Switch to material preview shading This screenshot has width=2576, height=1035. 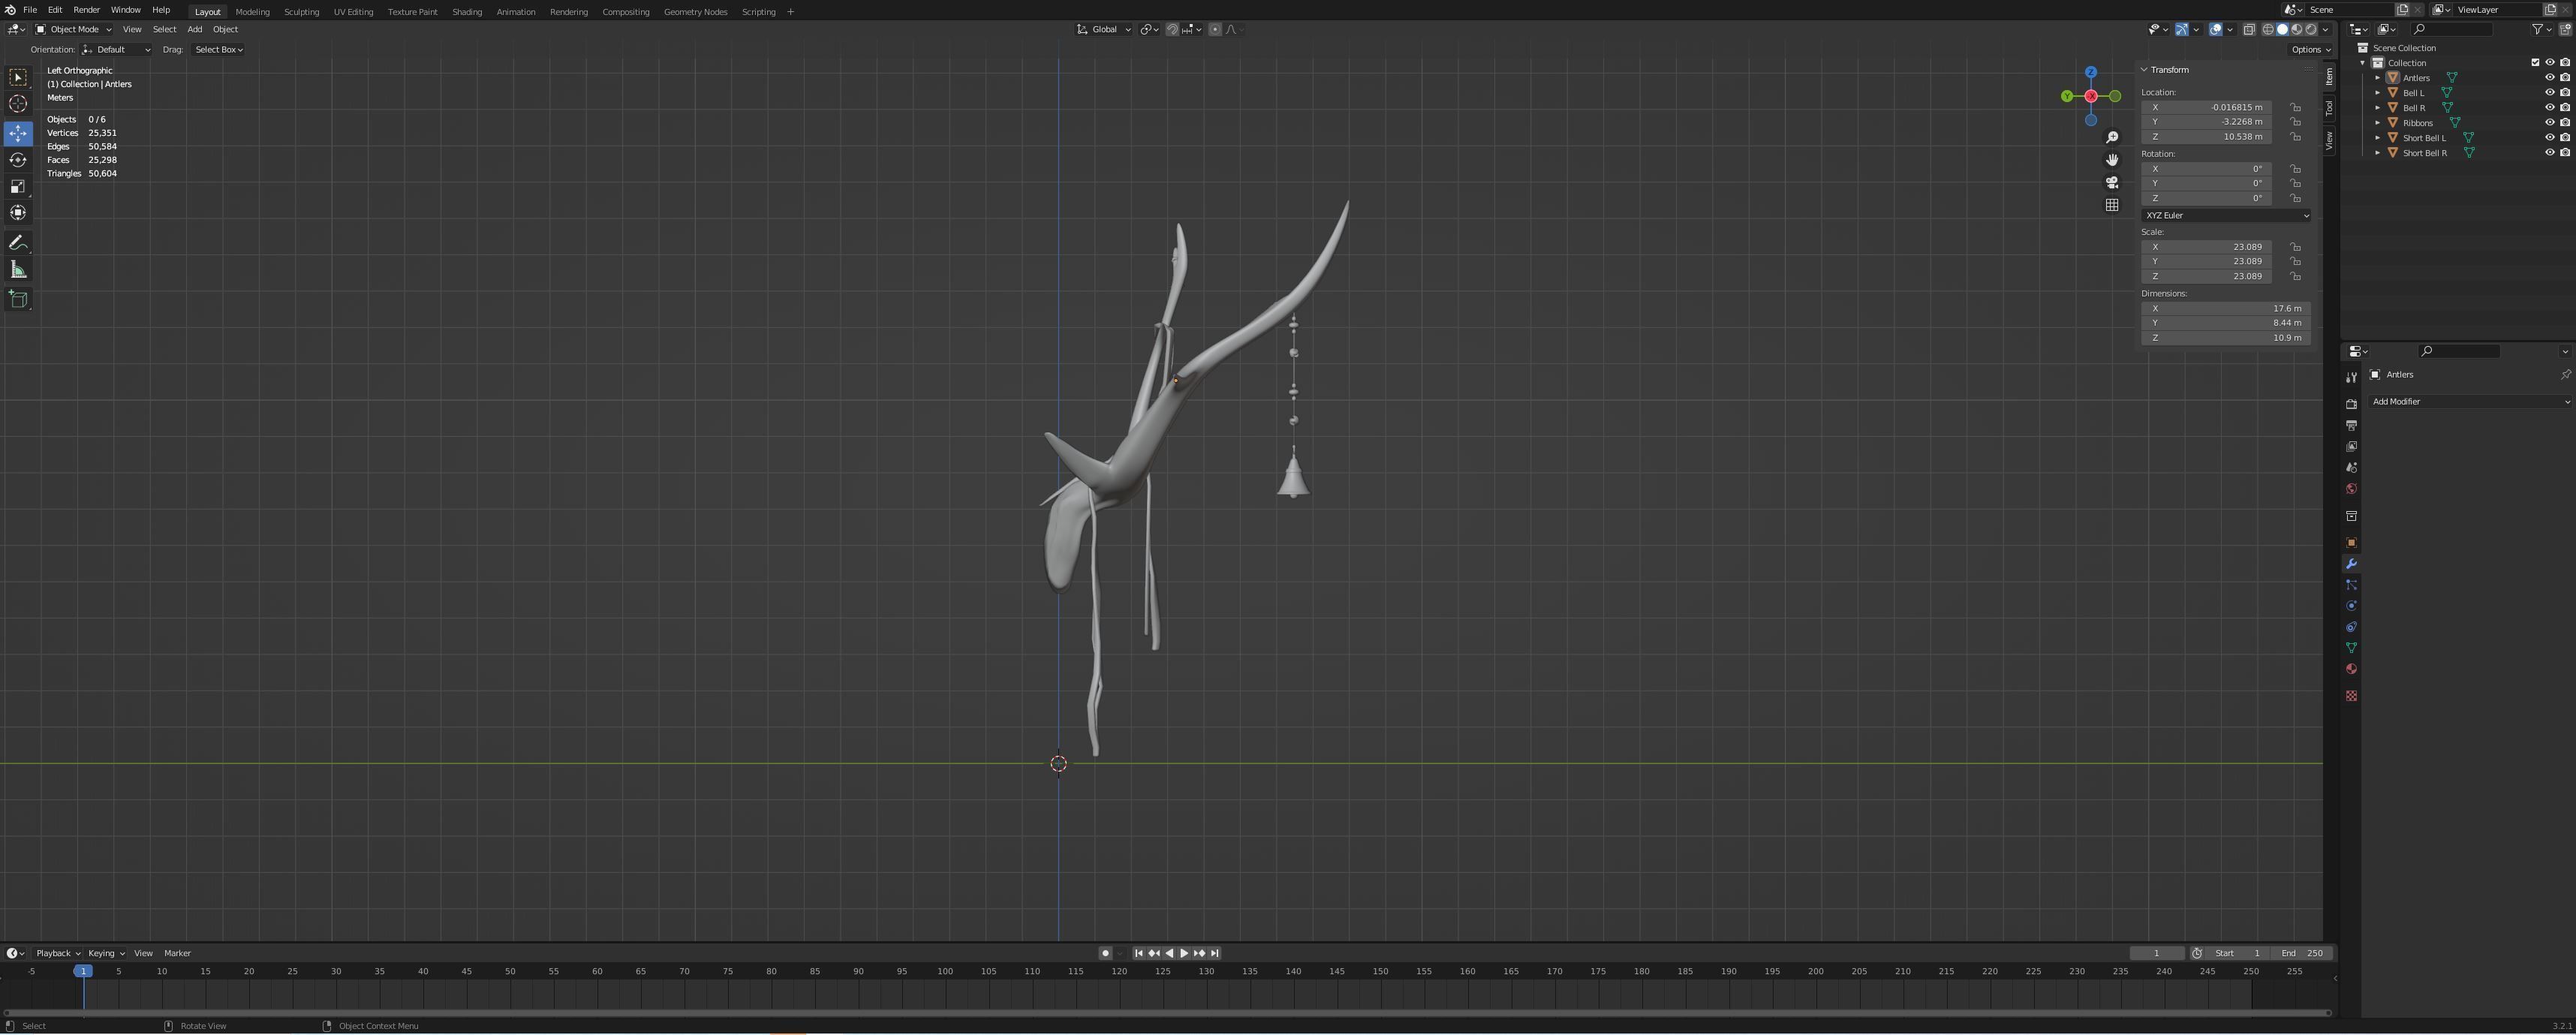tap(2297, 30)
